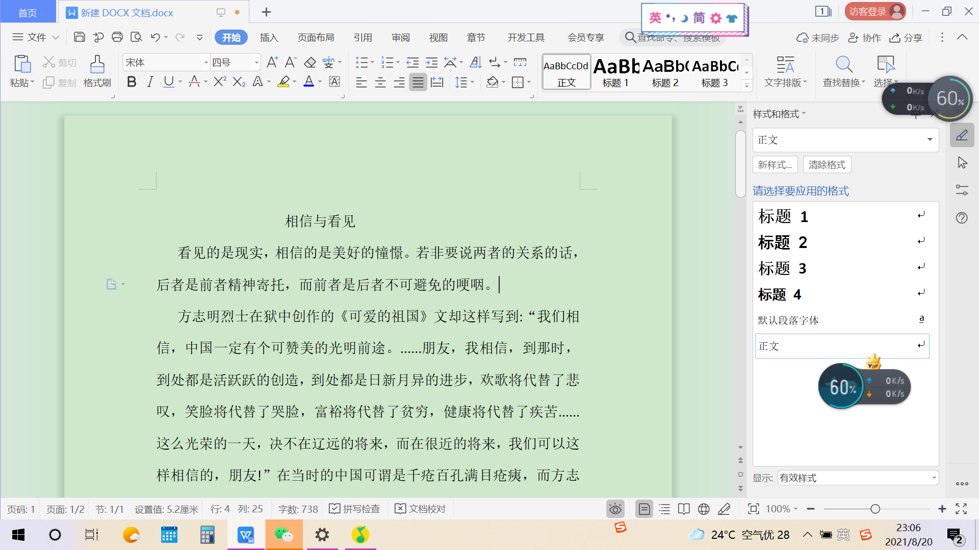Open WeChat from the Windows taskbar
The height and width of the screenshot is (550, 979).
(x=284, y=535)
